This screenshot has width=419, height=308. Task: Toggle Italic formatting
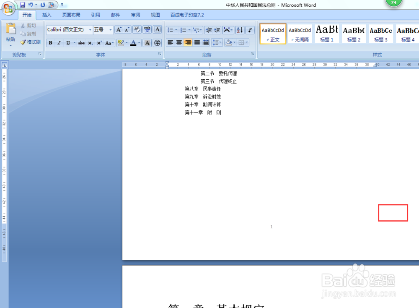[59, 43]
